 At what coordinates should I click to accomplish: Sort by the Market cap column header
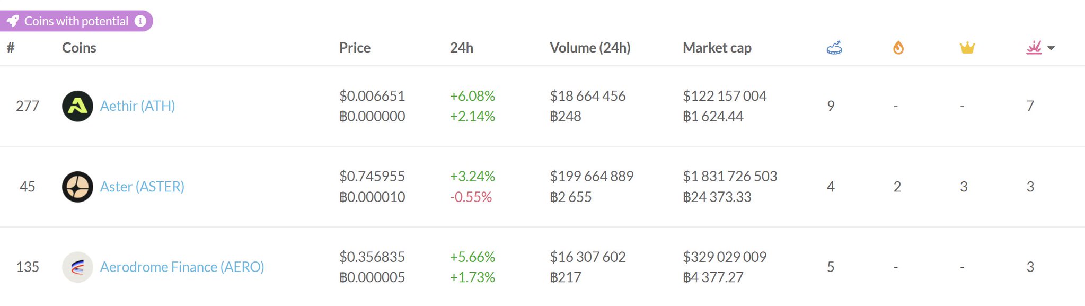point(717,48)
